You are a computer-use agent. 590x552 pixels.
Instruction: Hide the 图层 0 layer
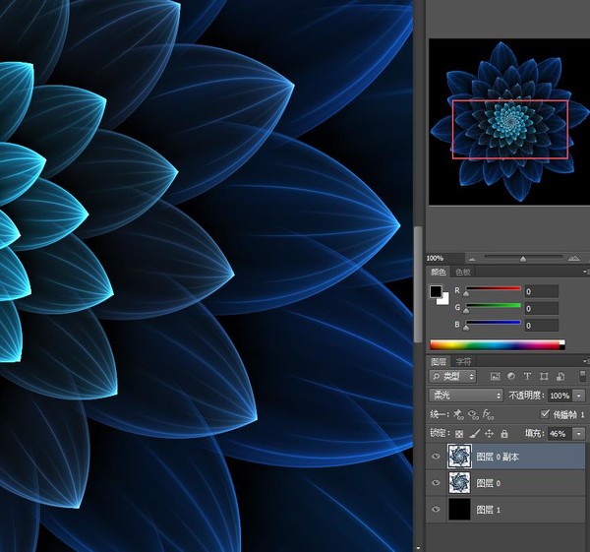pos(436,483)
